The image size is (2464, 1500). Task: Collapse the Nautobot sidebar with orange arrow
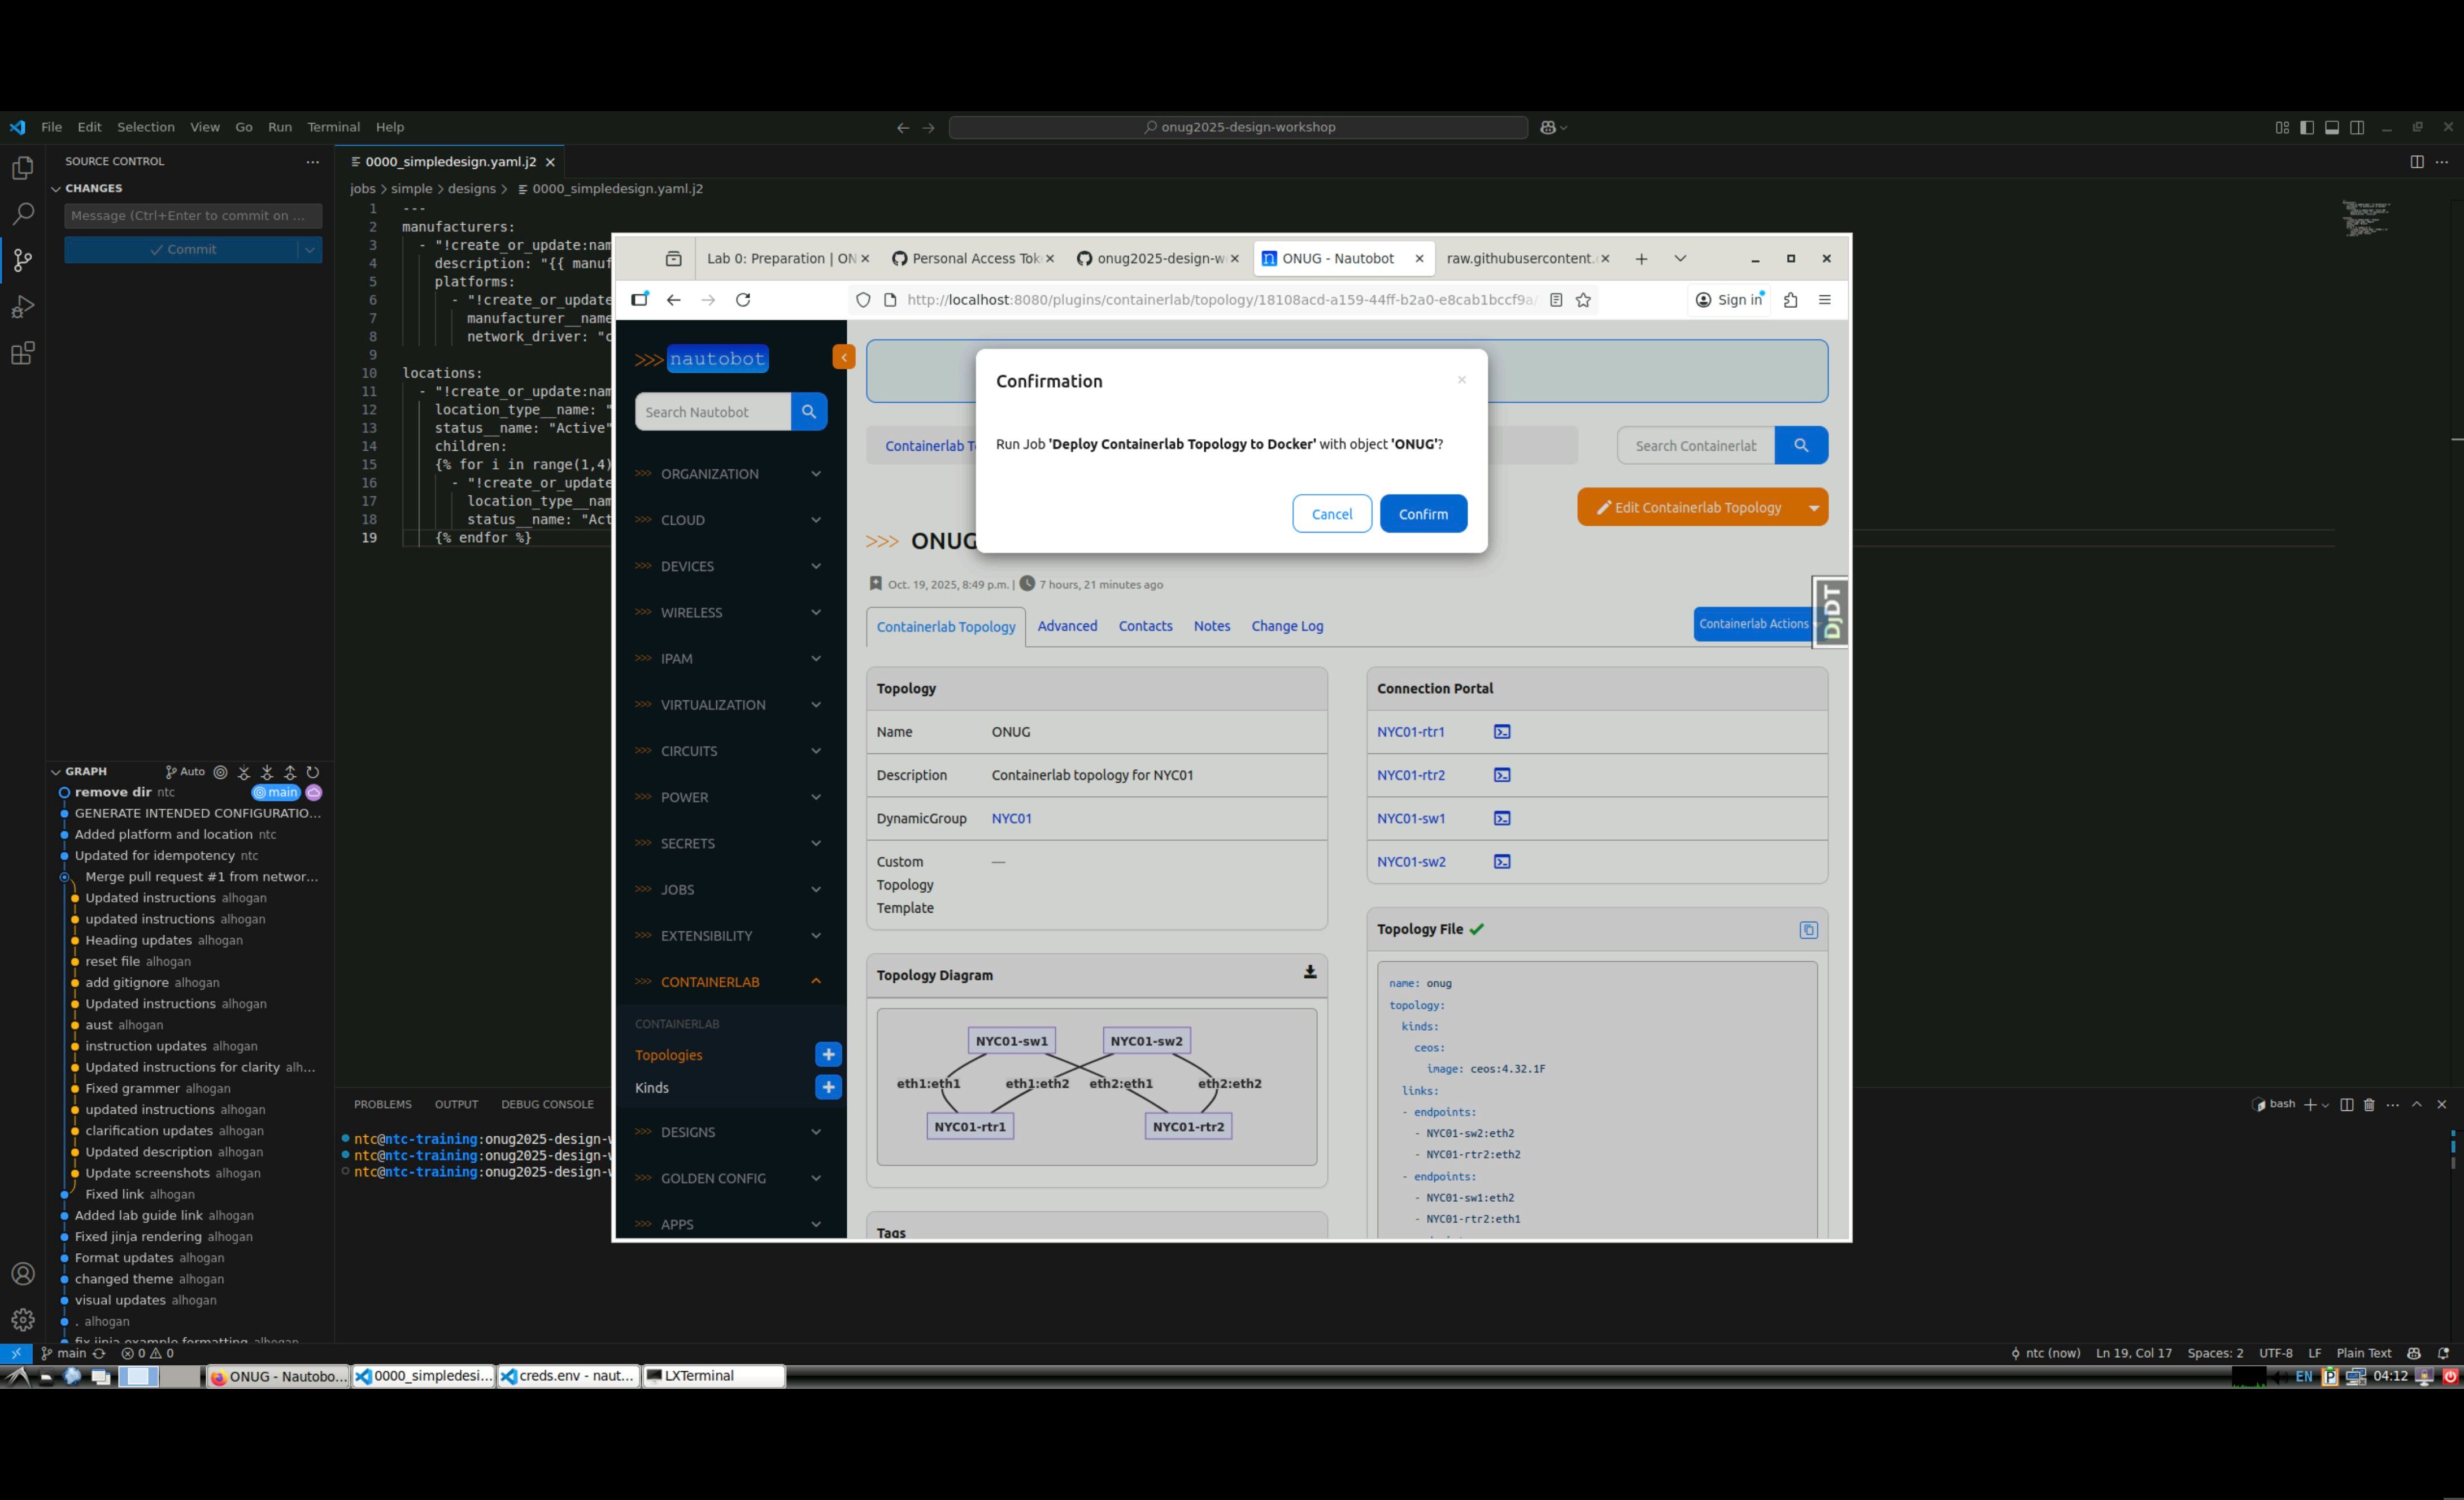[844, 357]
